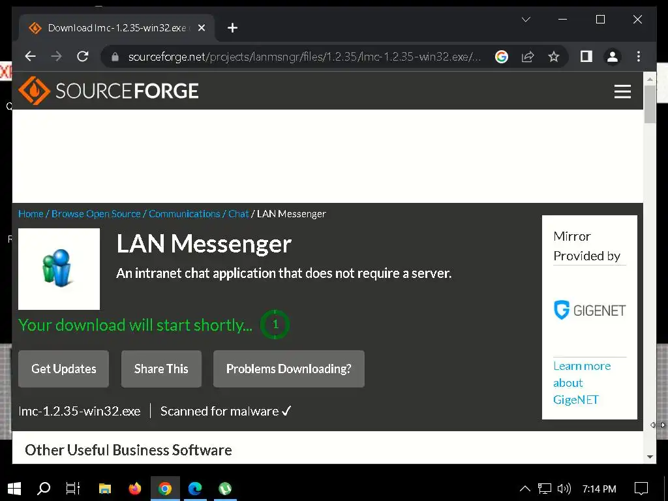This screenshot has height=501, width=668.
Task: Close the Download lmc tab
Action: click(202, 28)
